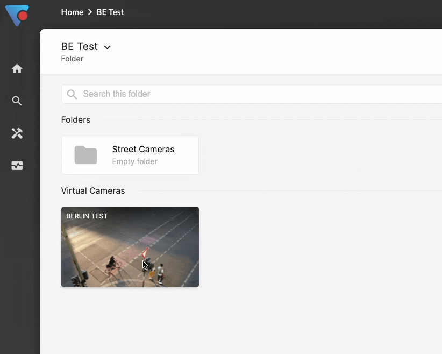The image size is (442, 354).
Task: Open the system health monitor sidebar icon
Action: (17, 166)
